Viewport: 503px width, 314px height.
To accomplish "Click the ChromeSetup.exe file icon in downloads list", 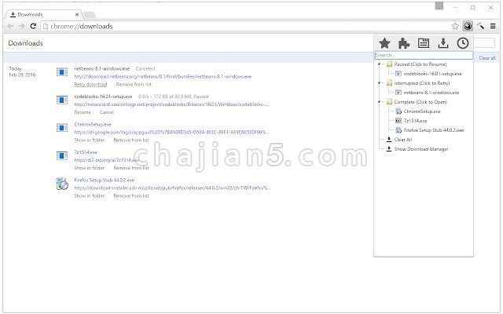I will pos(62,128).
